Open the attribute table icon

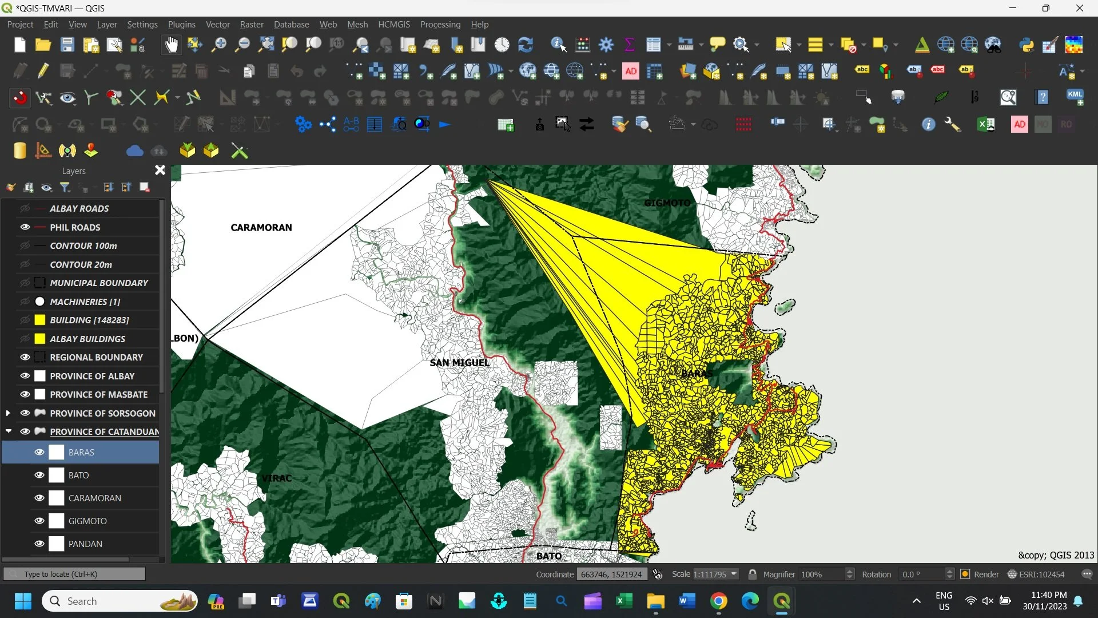tap(653, 45)
